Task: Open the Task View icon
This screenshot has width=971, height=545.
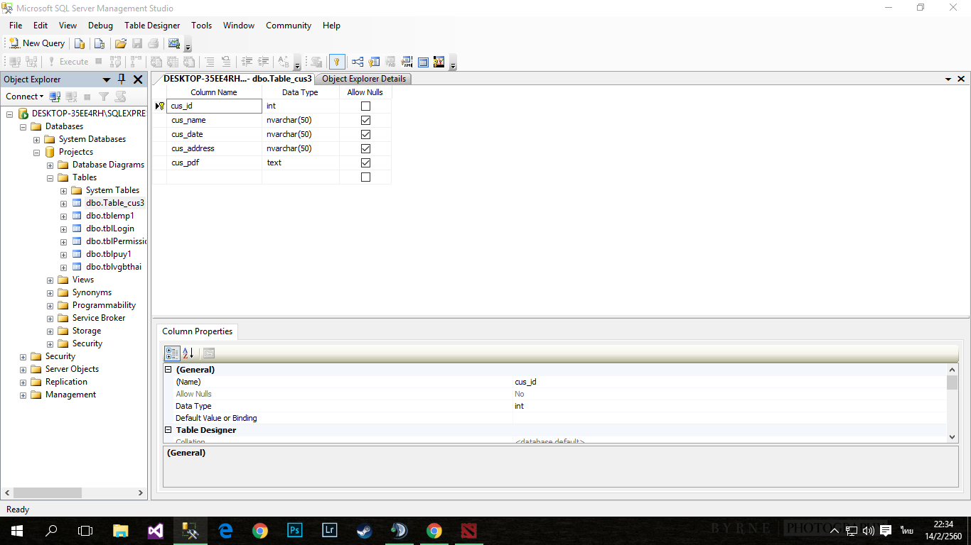Action: point(85,531)
